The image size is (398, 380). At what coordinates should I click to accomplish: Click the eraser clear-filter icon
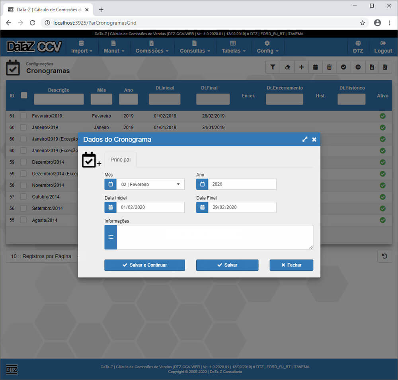point(287,67)
